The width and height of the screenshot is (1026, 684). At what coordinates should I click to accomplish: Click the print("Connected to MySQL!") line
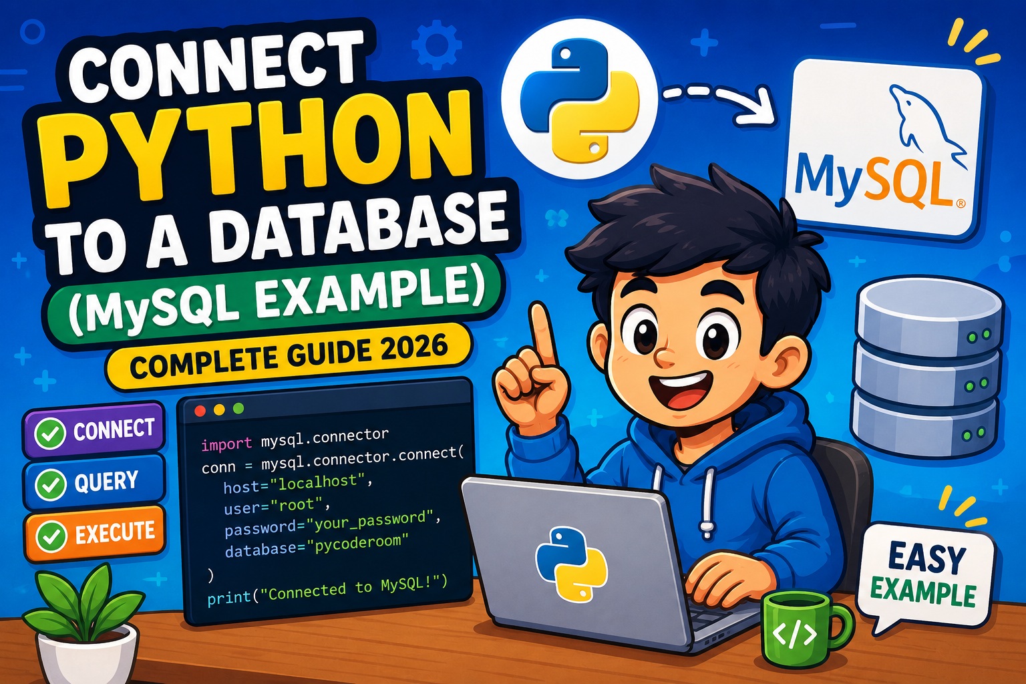pos(328,591)
